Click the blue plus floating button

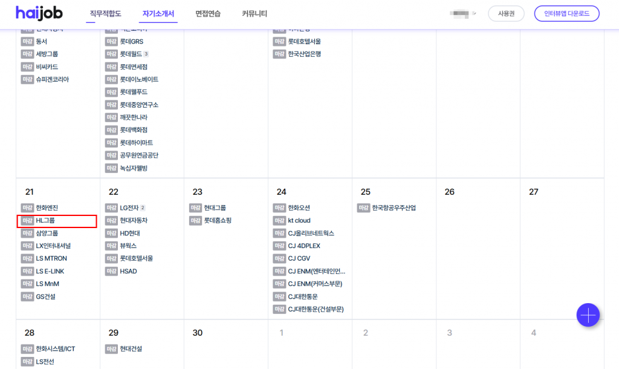pyautogui.click(x=588, y=315)
